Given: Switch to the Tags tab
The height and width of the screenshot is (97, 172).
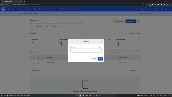Looking at the screenshot, I should pos(47,27).
